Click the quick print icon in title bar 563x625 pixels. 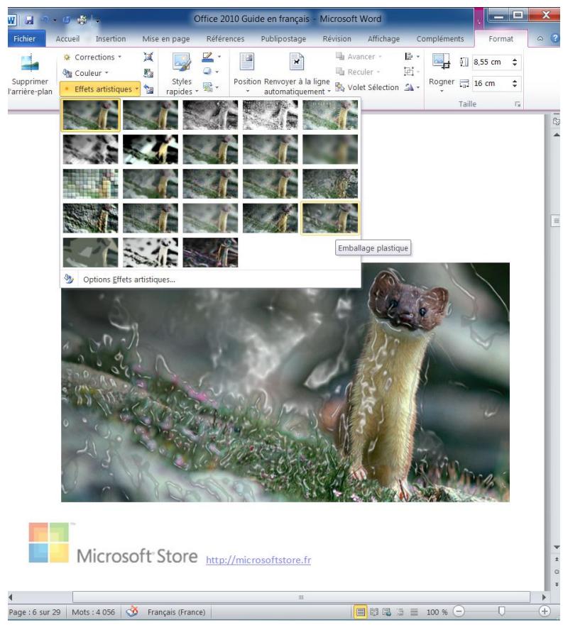click(x=82, y=20)
